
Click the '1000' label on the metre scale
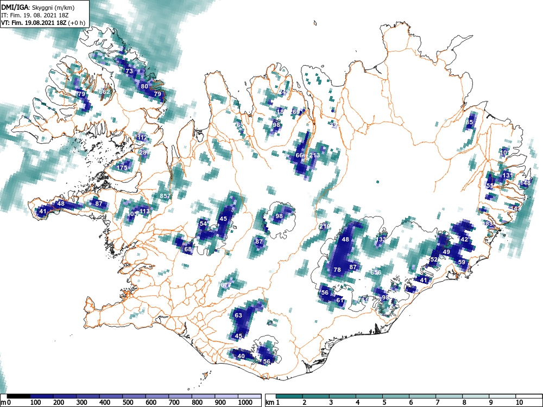click(x=245, y=403)
